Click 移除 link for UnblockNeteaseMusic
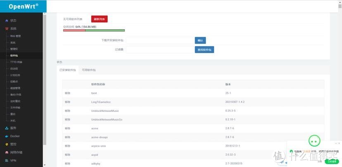Screen dimensions: 342x167 pyautogui.click(x=68, y=111)
